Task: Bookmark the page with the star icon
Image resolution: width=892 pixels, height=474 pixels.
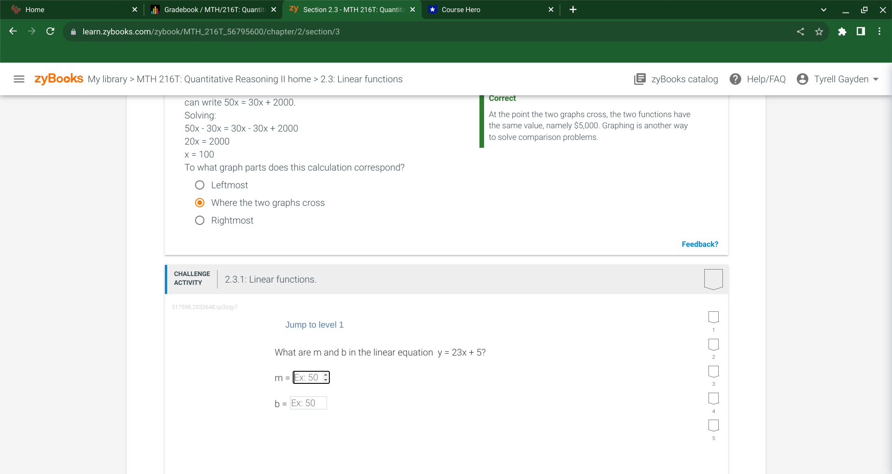Action: pos(819,32)
